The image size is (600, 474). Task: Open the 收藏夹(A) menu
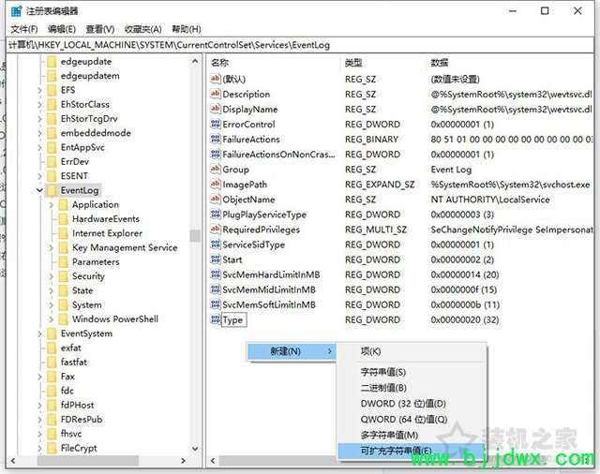click(x=143, y=29)
